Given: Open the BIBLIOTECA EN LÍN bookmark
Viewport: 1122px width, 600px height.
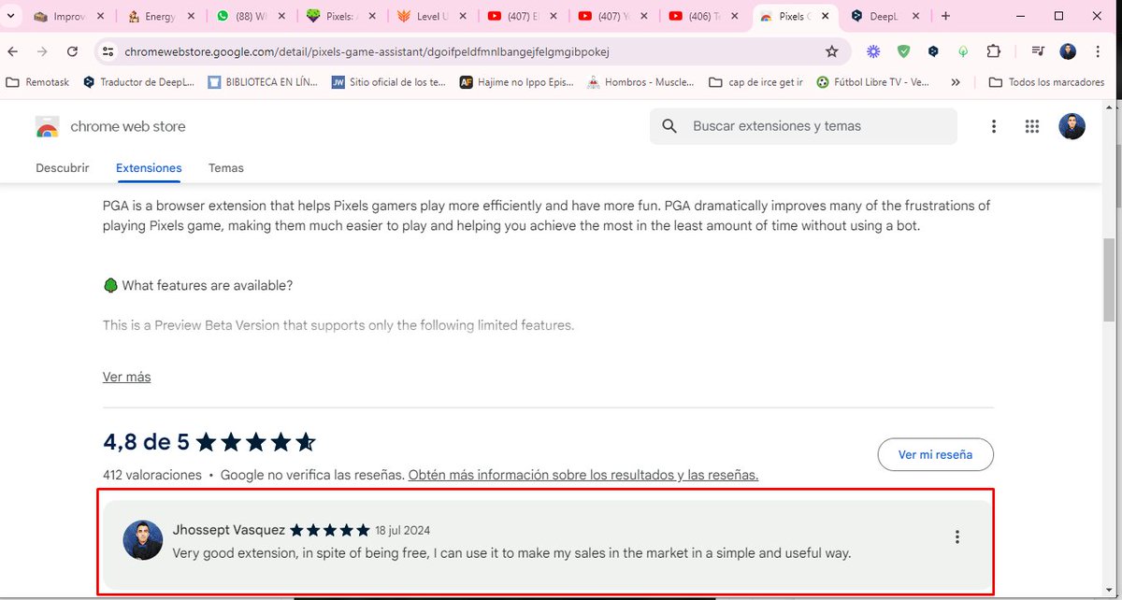Looking at the screenshot, I should pyautogui.click(x=263, y=82).
